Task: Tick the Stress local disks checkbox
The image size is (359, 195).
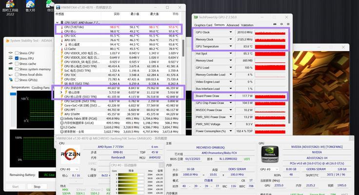Action: point(17,75)
